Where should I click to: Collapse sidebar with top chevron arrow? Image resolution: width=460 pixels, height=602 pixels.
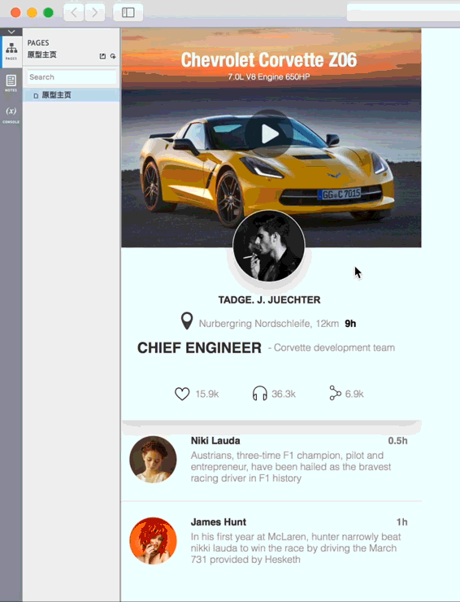(11, 32)
